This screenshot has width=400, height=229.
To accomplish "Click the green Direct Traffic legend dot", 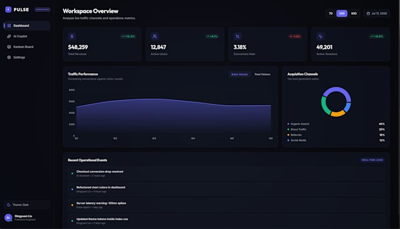I will coord(288,129).
